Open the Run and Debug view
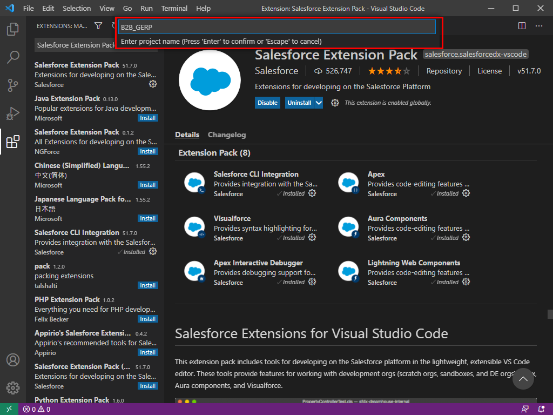Viewport: 553px width, 415px height. [13, 113]
